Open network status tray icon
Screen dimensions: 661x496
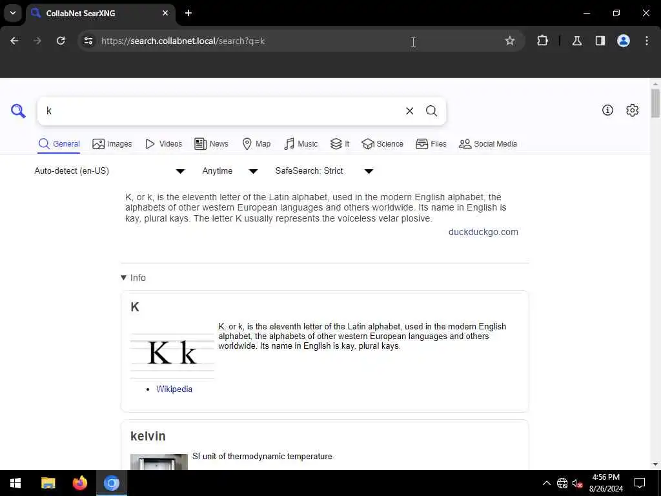click(562, 483)
